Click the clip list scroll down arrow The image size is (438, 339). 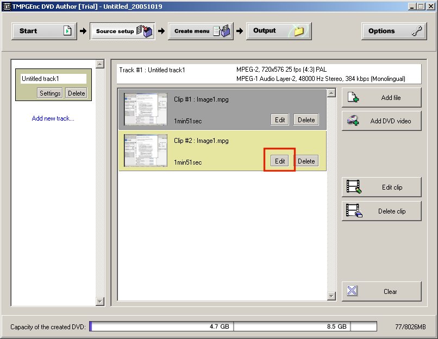coord(331,296)
